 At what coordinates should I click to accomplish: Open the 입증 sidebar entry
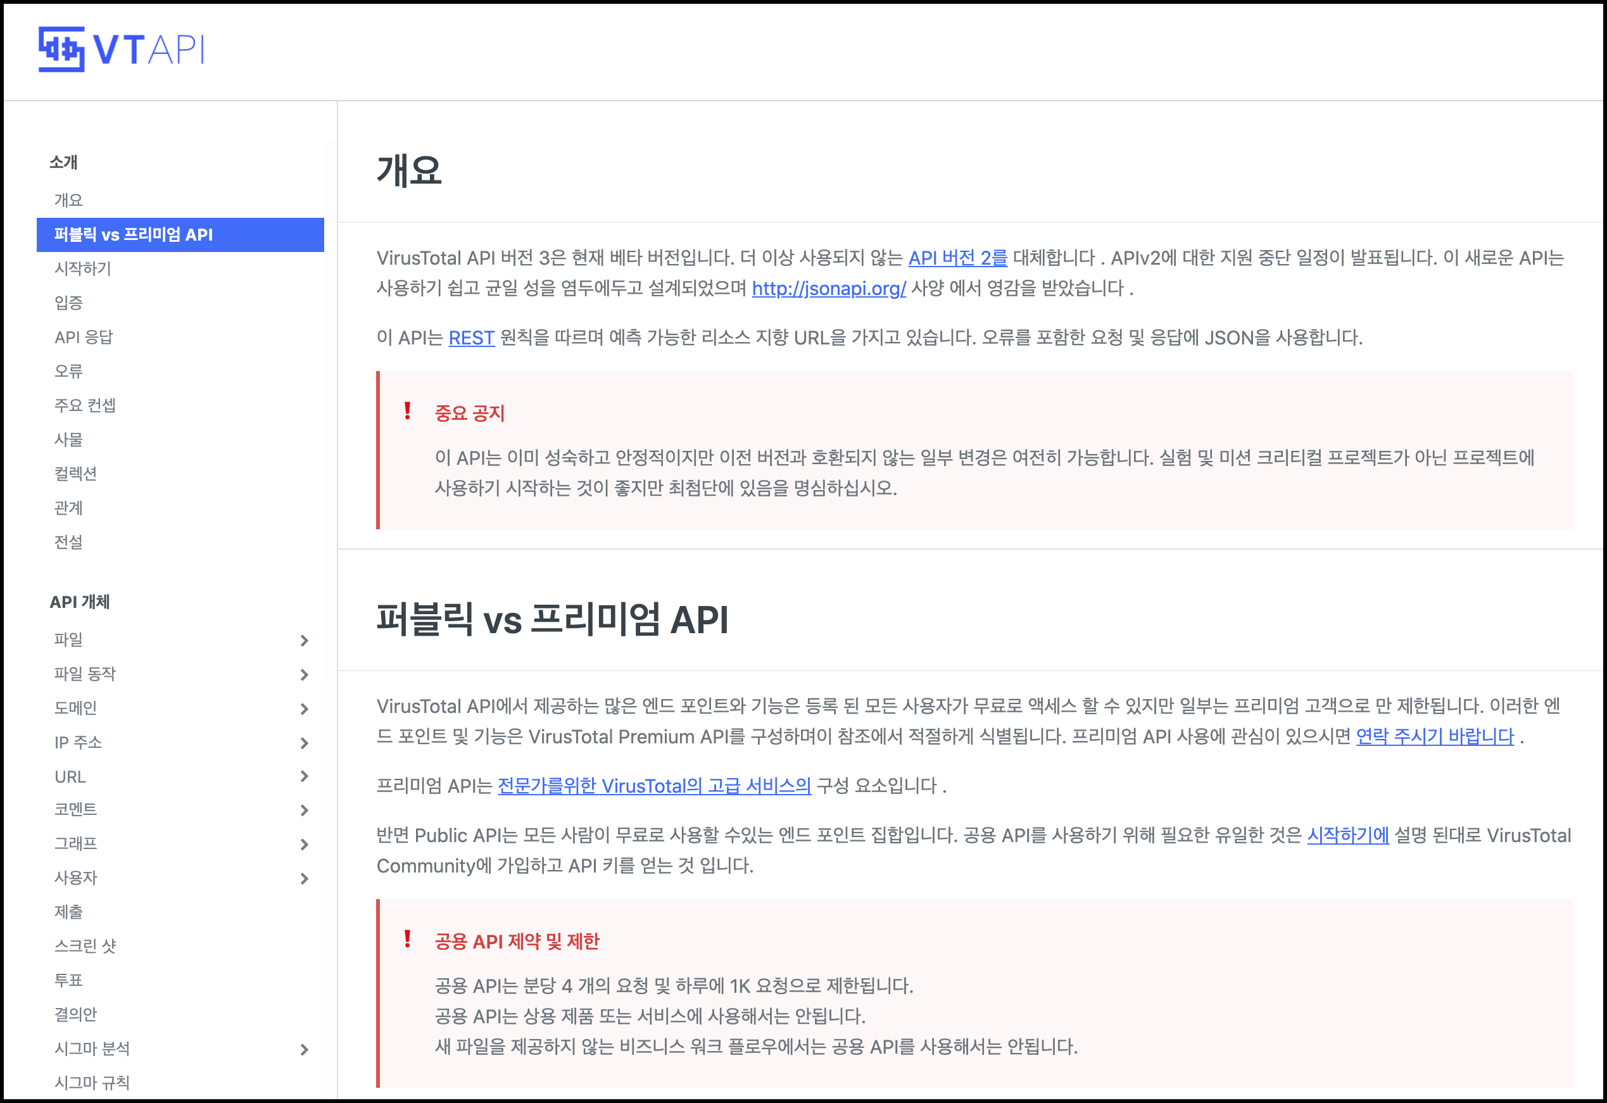point(68,303)
